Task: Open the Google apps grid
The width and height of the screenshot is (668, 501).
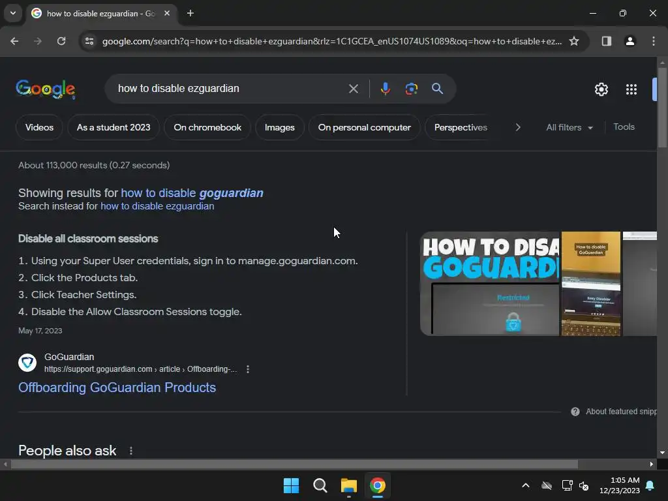Action: (631, 89)
